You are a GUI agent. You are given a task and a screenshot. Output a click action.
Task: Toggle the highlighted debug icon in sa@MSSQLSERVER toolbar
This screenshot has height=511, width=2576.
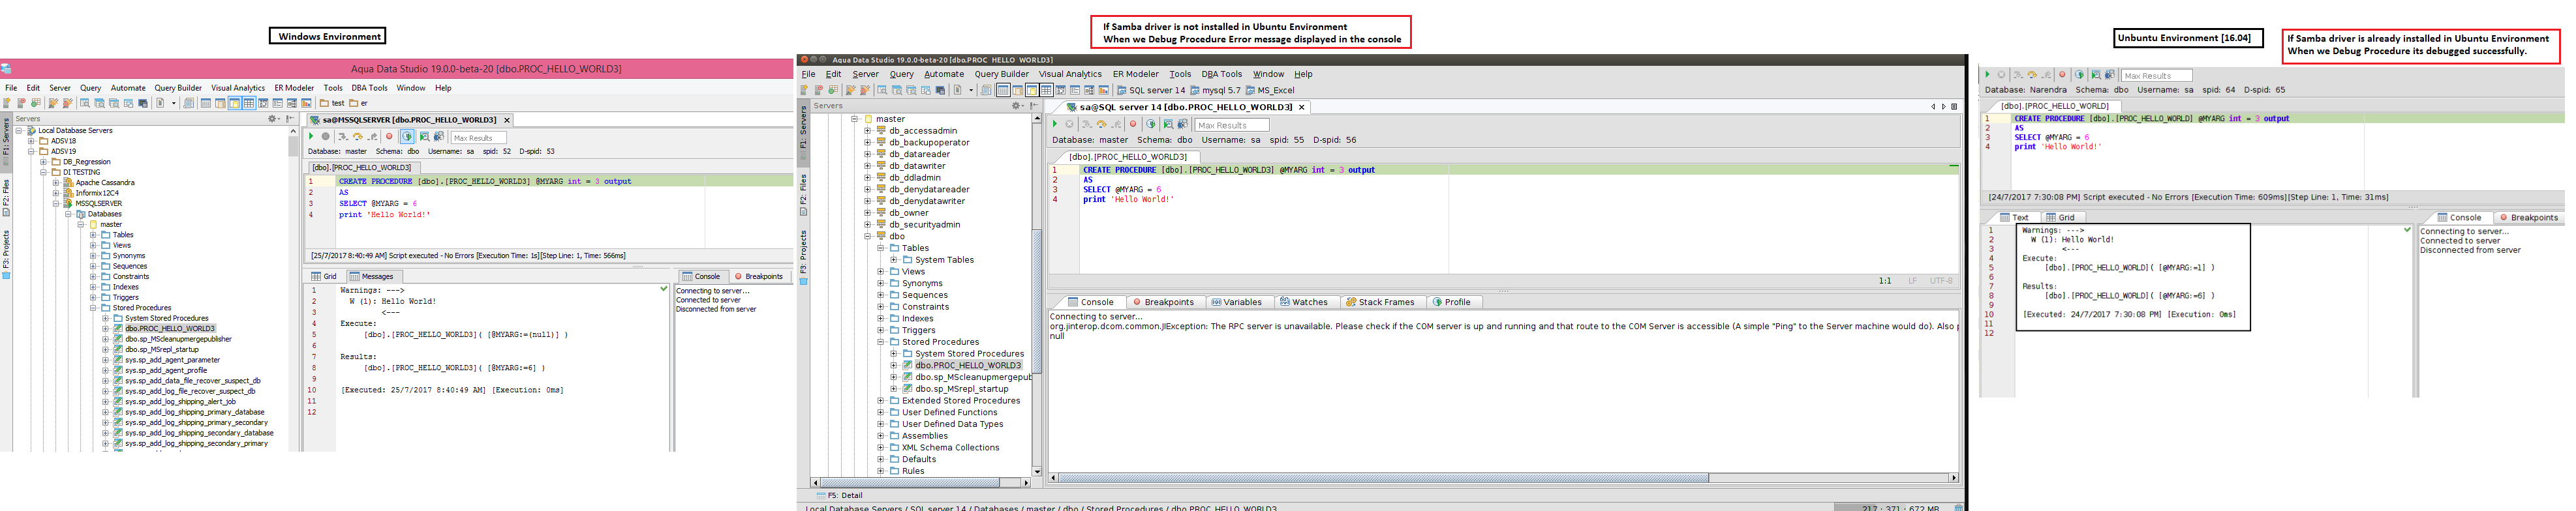click(x=407, y=137)
